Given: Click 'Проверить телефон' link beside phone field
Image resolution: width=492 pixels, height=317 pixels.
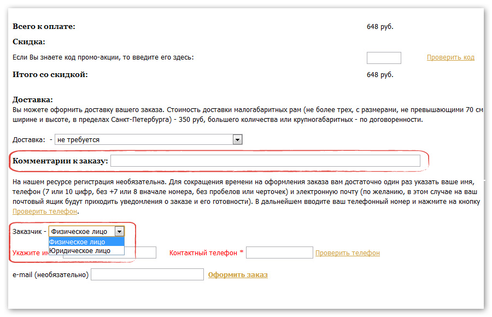Looking at the screenshot, I should 347,253.
